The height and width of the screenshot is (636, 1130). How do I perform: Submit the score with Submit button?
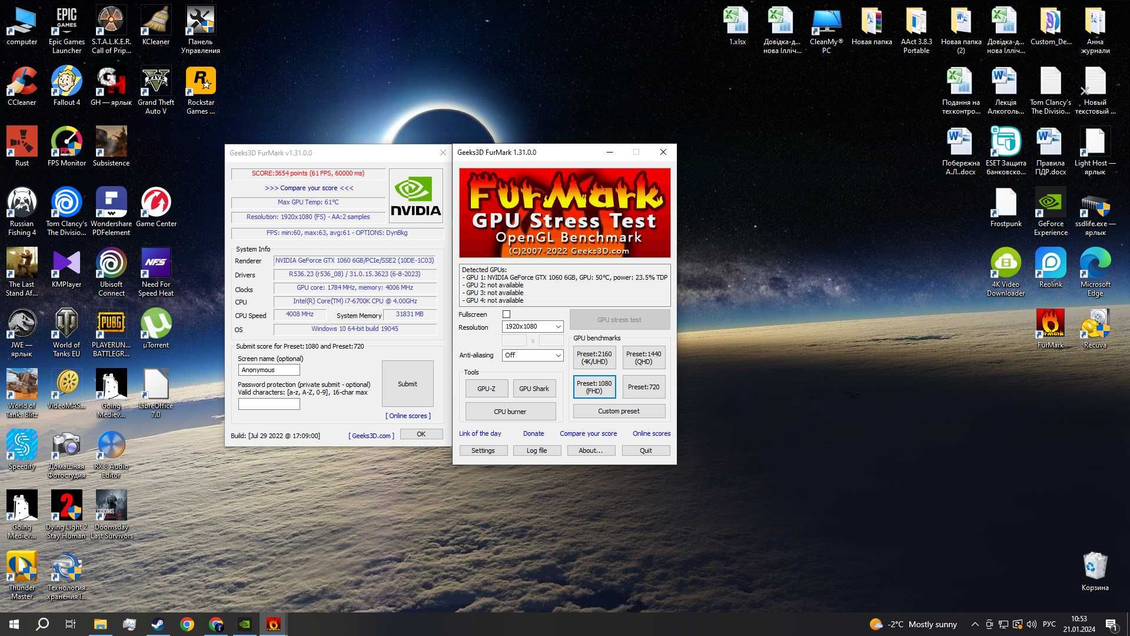pos(407,384)
